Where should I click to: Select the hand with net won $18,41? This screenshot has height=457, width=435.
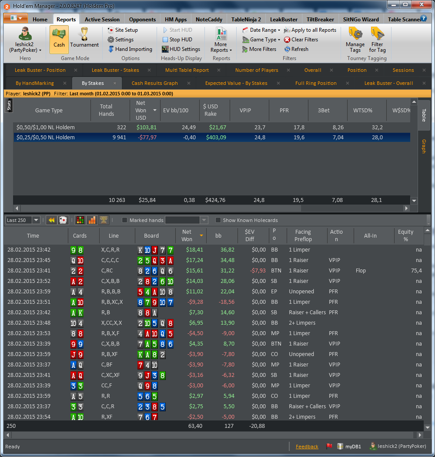(214, 250)
